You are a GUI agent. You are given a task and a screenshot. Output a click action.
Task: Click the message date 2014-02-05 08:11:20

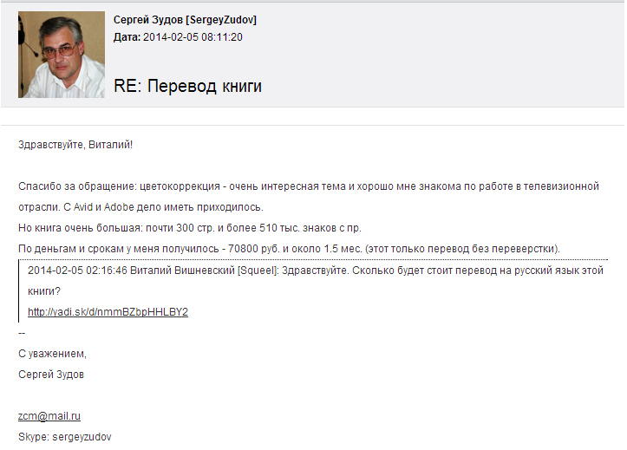[193, 37]
